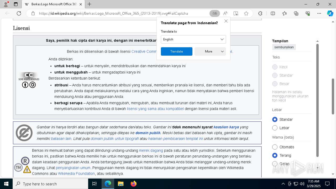Open the Creative Commons license link
This screenshot has width=336, height=189.
pos(144,51)
